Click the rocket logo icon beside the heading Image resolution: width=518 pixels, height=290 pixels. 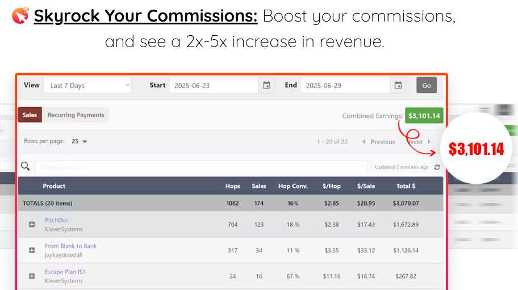tap(20, 15)
